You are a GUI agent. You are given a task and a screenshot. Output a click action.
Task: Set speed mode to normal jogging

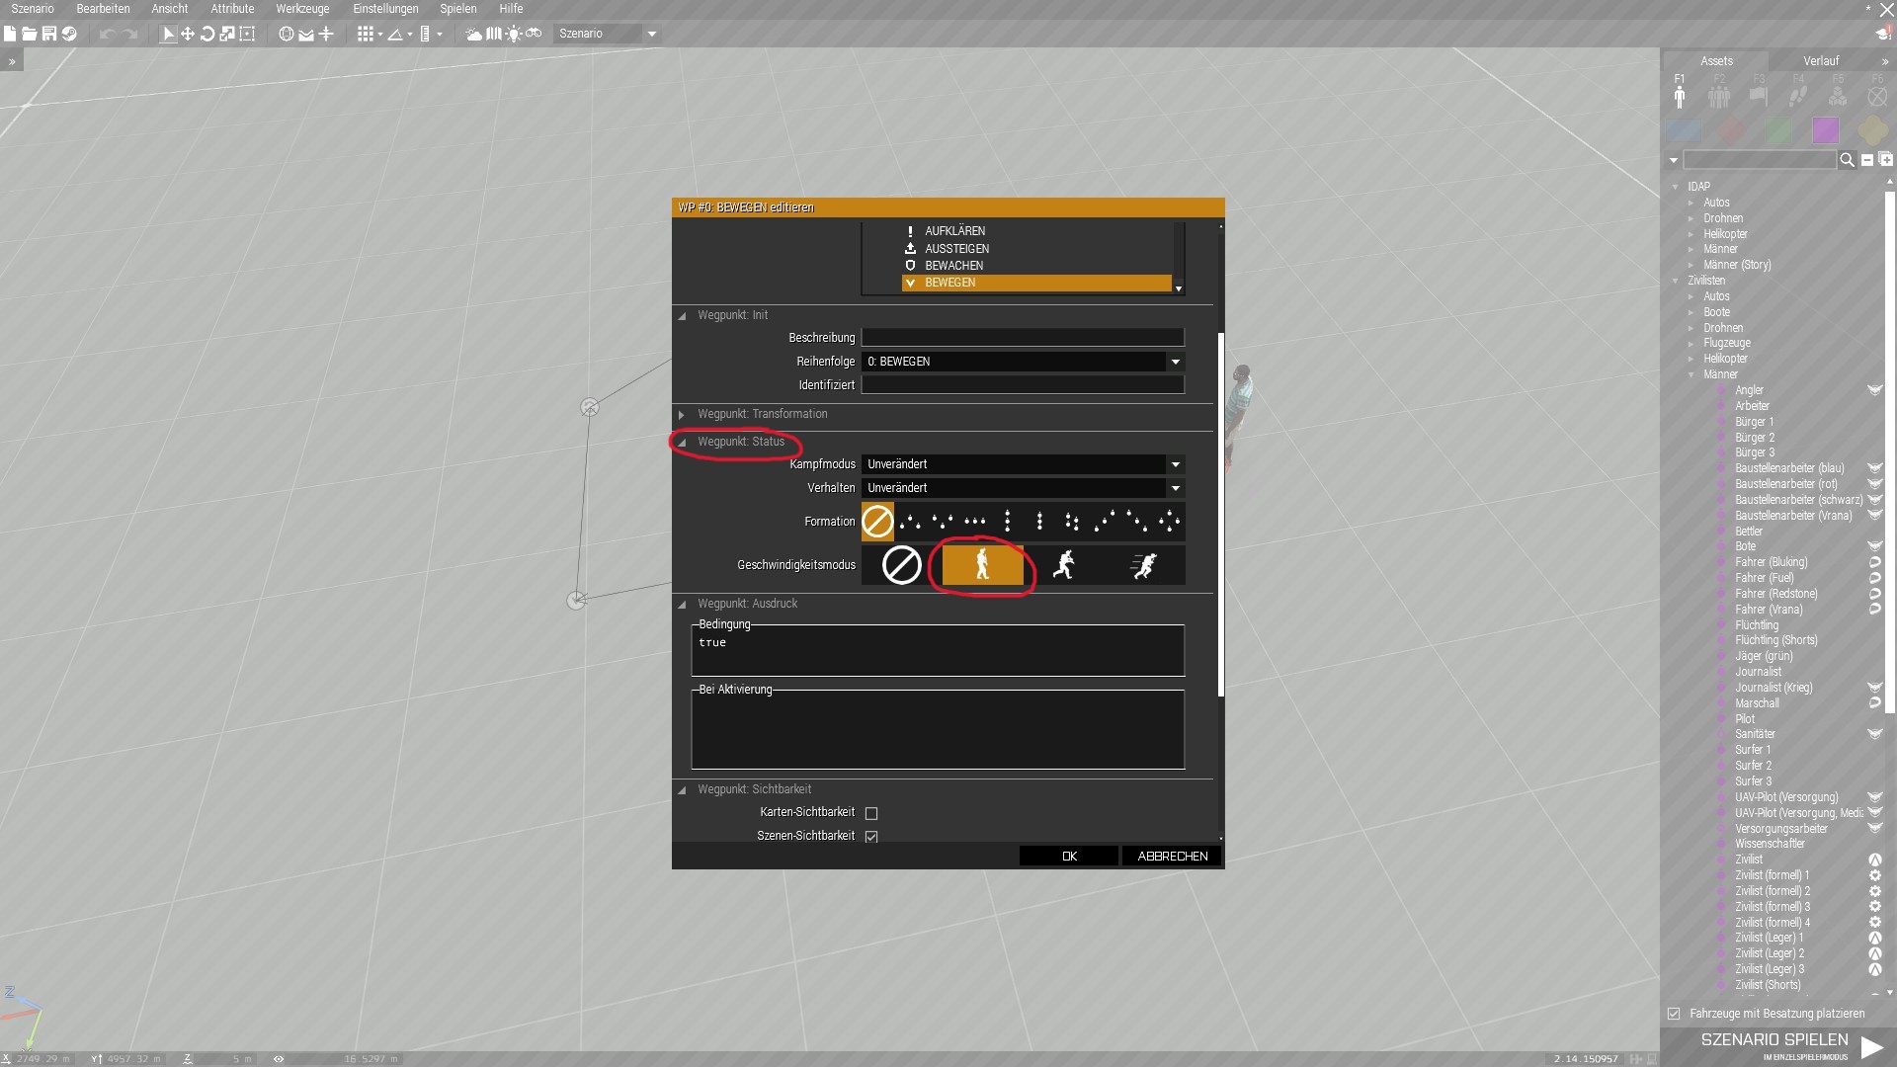coord(1063,565)
